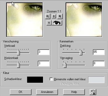Screen dimensions: 108x96
Task: Confirm the drop shadow with OK
Action: (21, 92)
